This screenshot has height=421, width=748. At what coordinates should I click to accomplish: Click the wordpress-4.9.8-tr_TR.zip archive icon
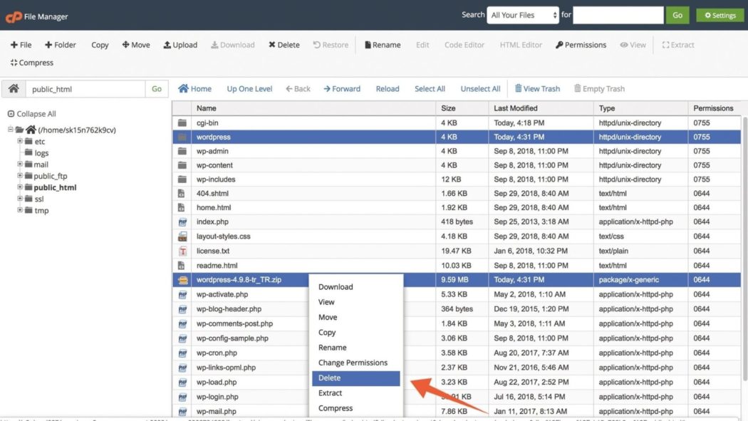click(x=182, y=281)
